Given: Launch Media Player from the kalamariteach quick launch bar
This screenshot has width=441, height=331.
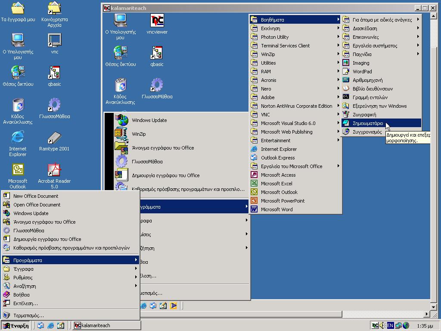Looking at the screenshot, I should [x=173, y=306].
